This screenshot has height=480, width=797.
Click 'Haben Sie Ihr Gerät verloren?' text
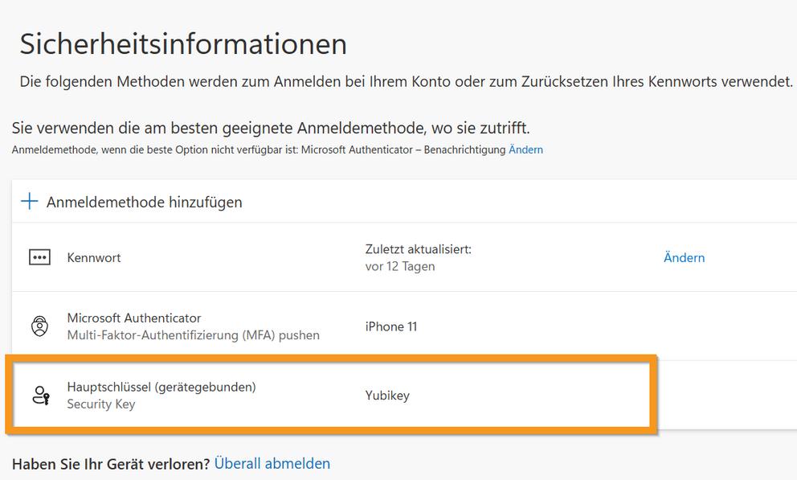click(111, 463)
